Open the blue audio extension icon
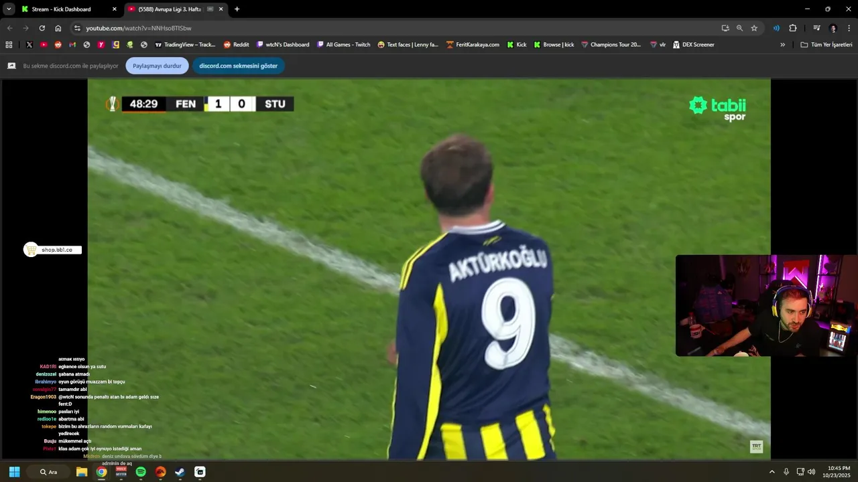Image resolution: width=858 pixels, height=482 pixels. coord(776,28)
